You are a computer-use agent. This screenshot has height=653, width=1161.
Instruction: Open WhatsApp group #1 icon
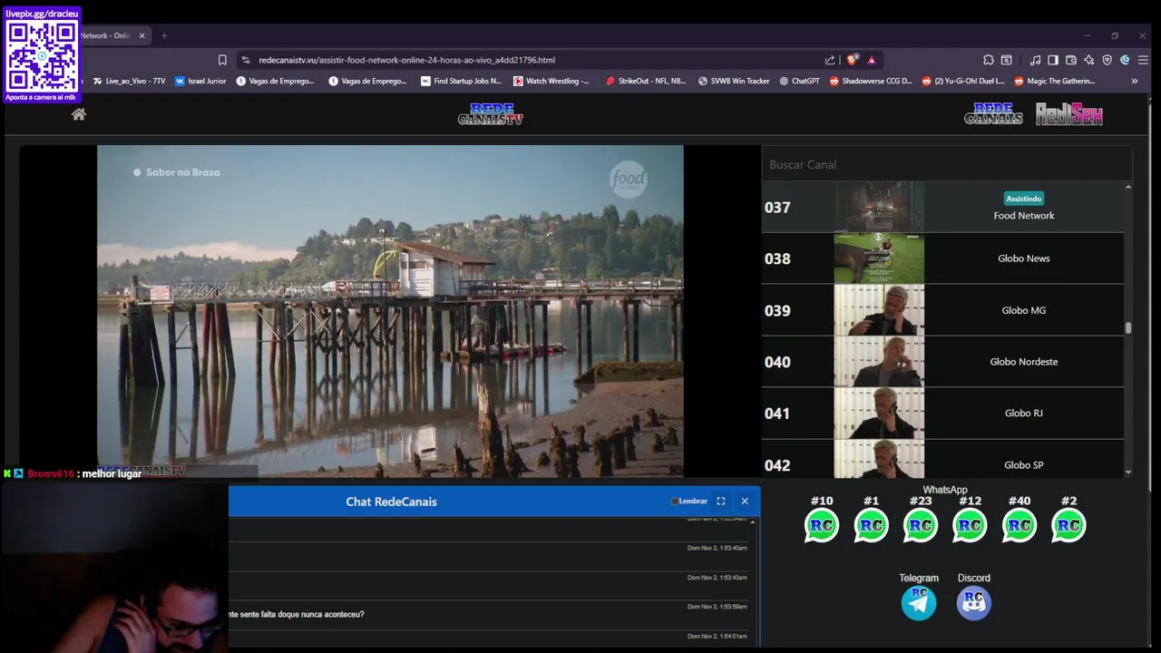click(872, 525)
